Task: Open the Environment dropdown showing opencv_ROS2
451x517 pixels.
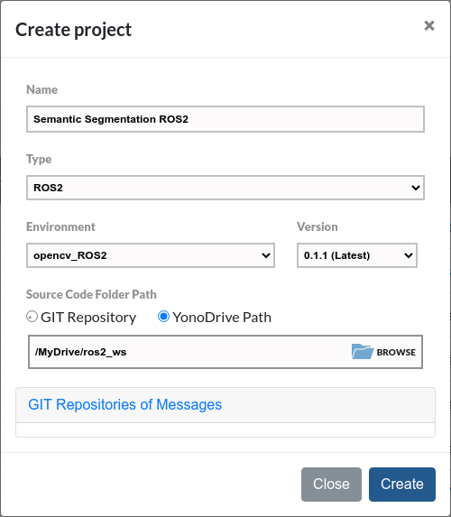Action: [x=151, y=255]
